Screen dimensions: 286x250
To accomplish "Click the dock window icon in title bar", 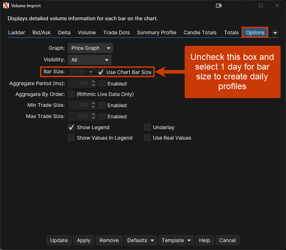I will click(x=219, y=5).
